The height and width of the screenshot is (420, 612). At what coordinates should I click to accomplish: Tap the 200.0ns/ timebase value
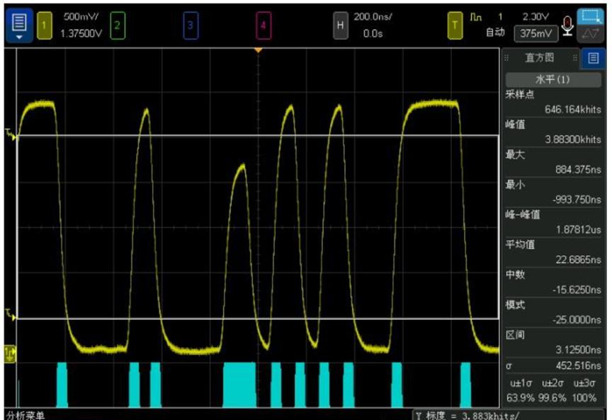pyautogui.click(x=373, y=17)
